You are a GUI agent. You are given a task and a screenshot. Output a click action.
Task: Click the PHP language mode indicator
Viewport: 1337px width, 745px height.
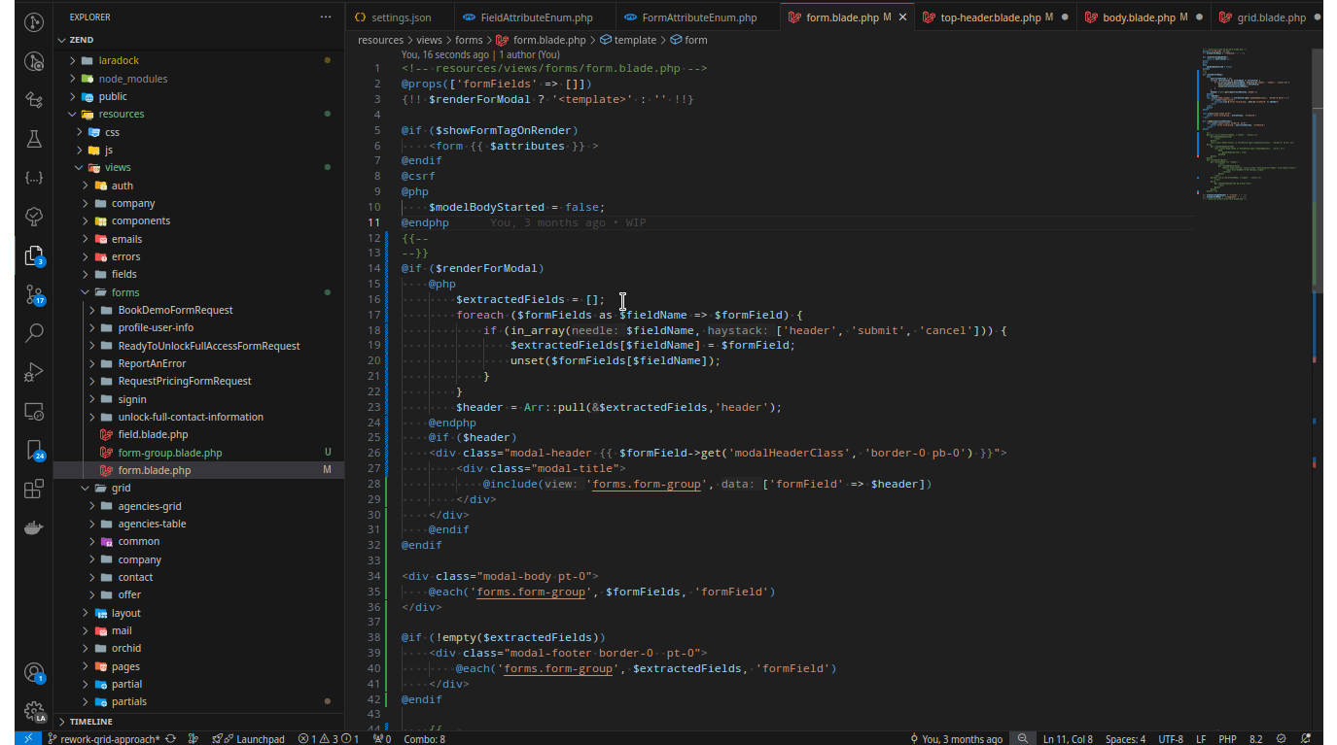click(1227, 739)
